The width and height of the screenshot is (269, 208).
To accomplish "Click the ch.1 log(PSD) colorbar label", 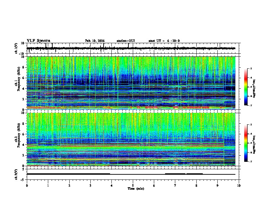I will [x=254, y=88].
